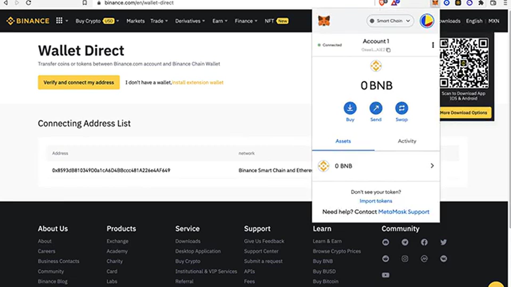Viewport: 511px width, 287px height.
Task: Open the English language selector
Action: 474,21
